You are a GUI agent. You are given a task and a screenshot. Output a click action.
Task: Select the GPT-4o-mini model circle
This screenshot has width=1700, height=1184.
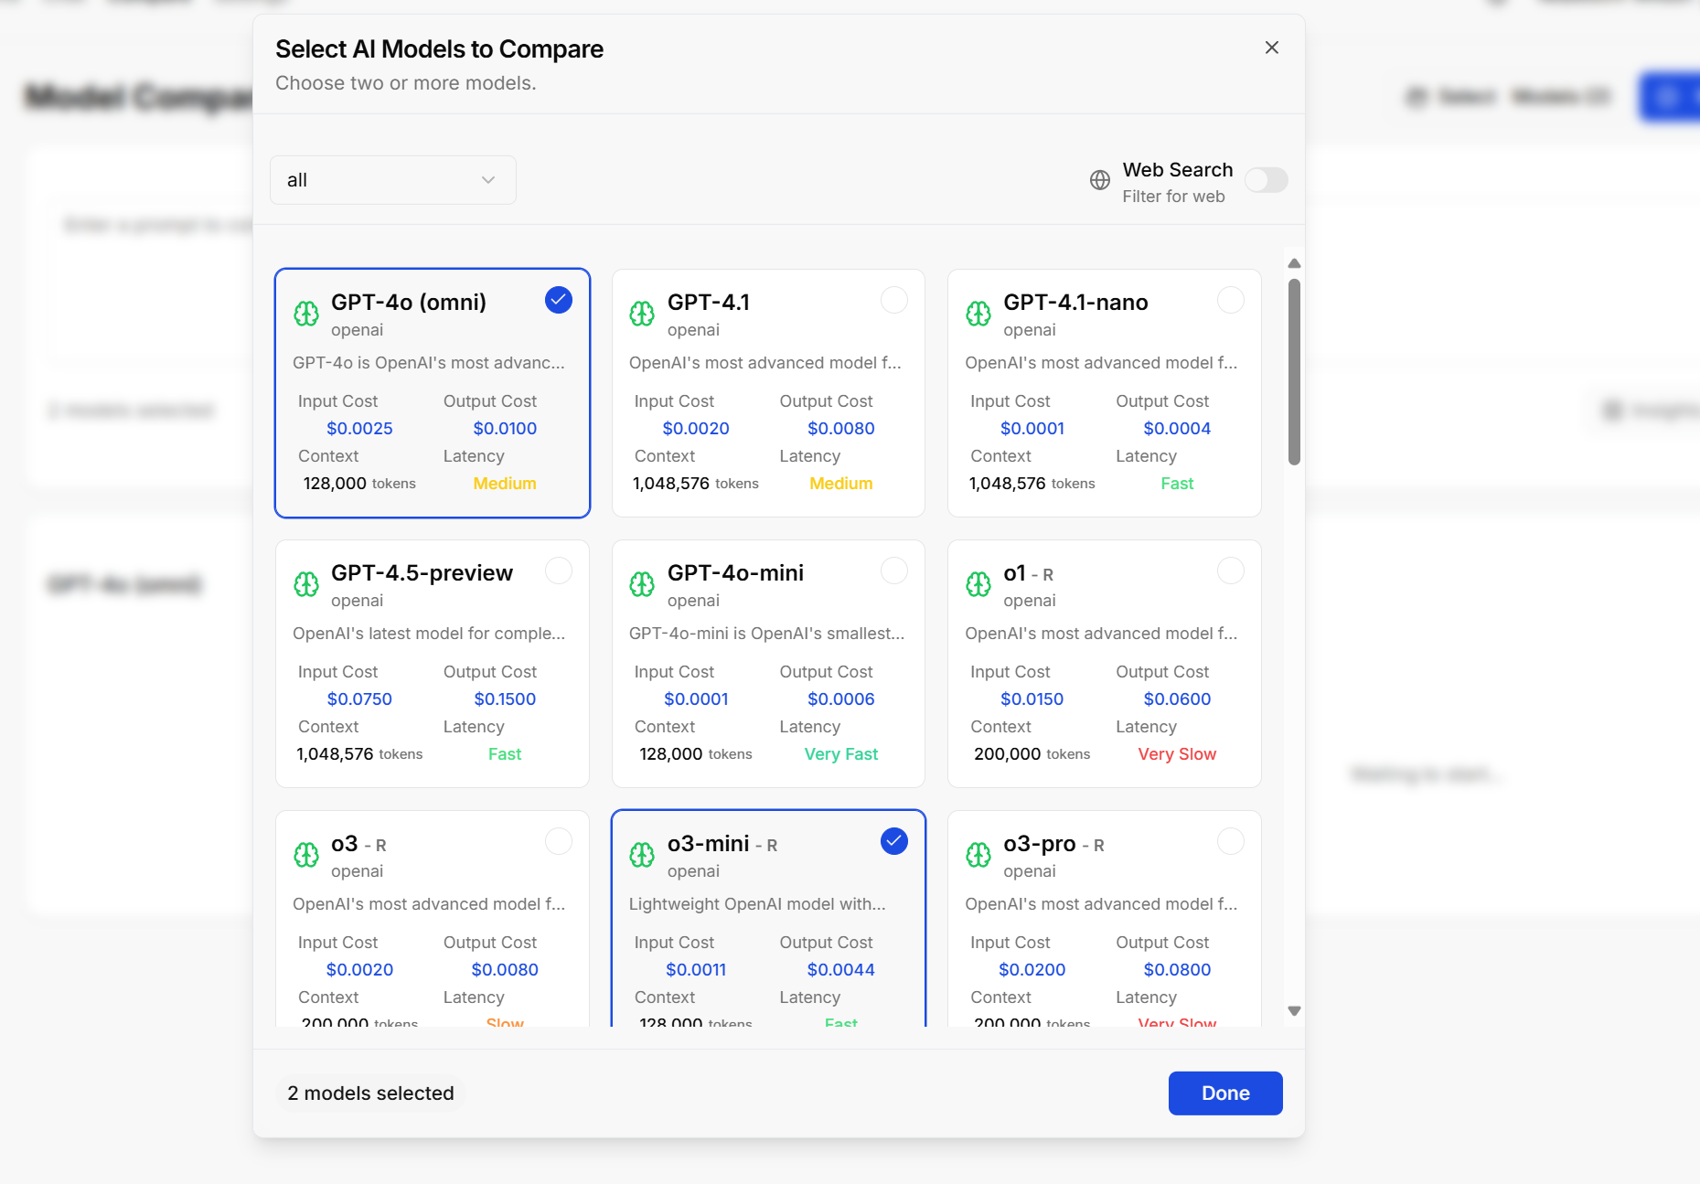pyautogui.click(x=894, y=571)
